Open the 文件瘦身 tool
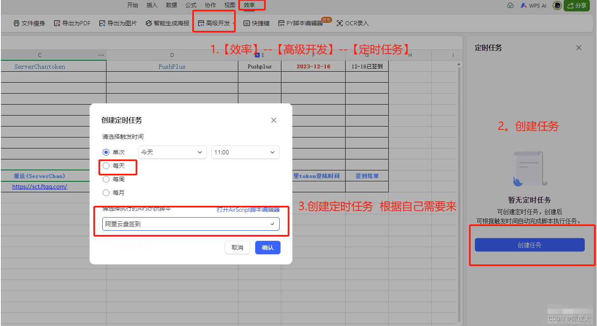 tap(29, 24)
